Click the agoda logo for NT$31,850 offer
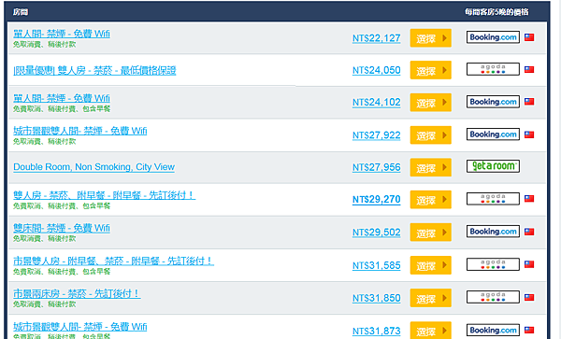Image resolution: width=561 pixels, height=339 pixels. (x=493, y=297)
